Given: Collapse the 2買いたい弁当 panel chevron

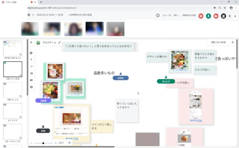Looking at the screenshot, I should (x=232, y=43).
